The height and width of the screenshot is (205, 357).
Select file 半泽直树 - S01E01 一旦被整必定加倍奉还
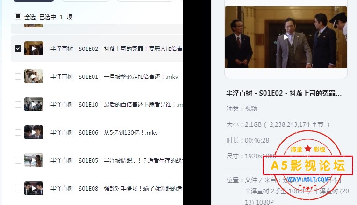click(x=114, y=76)
